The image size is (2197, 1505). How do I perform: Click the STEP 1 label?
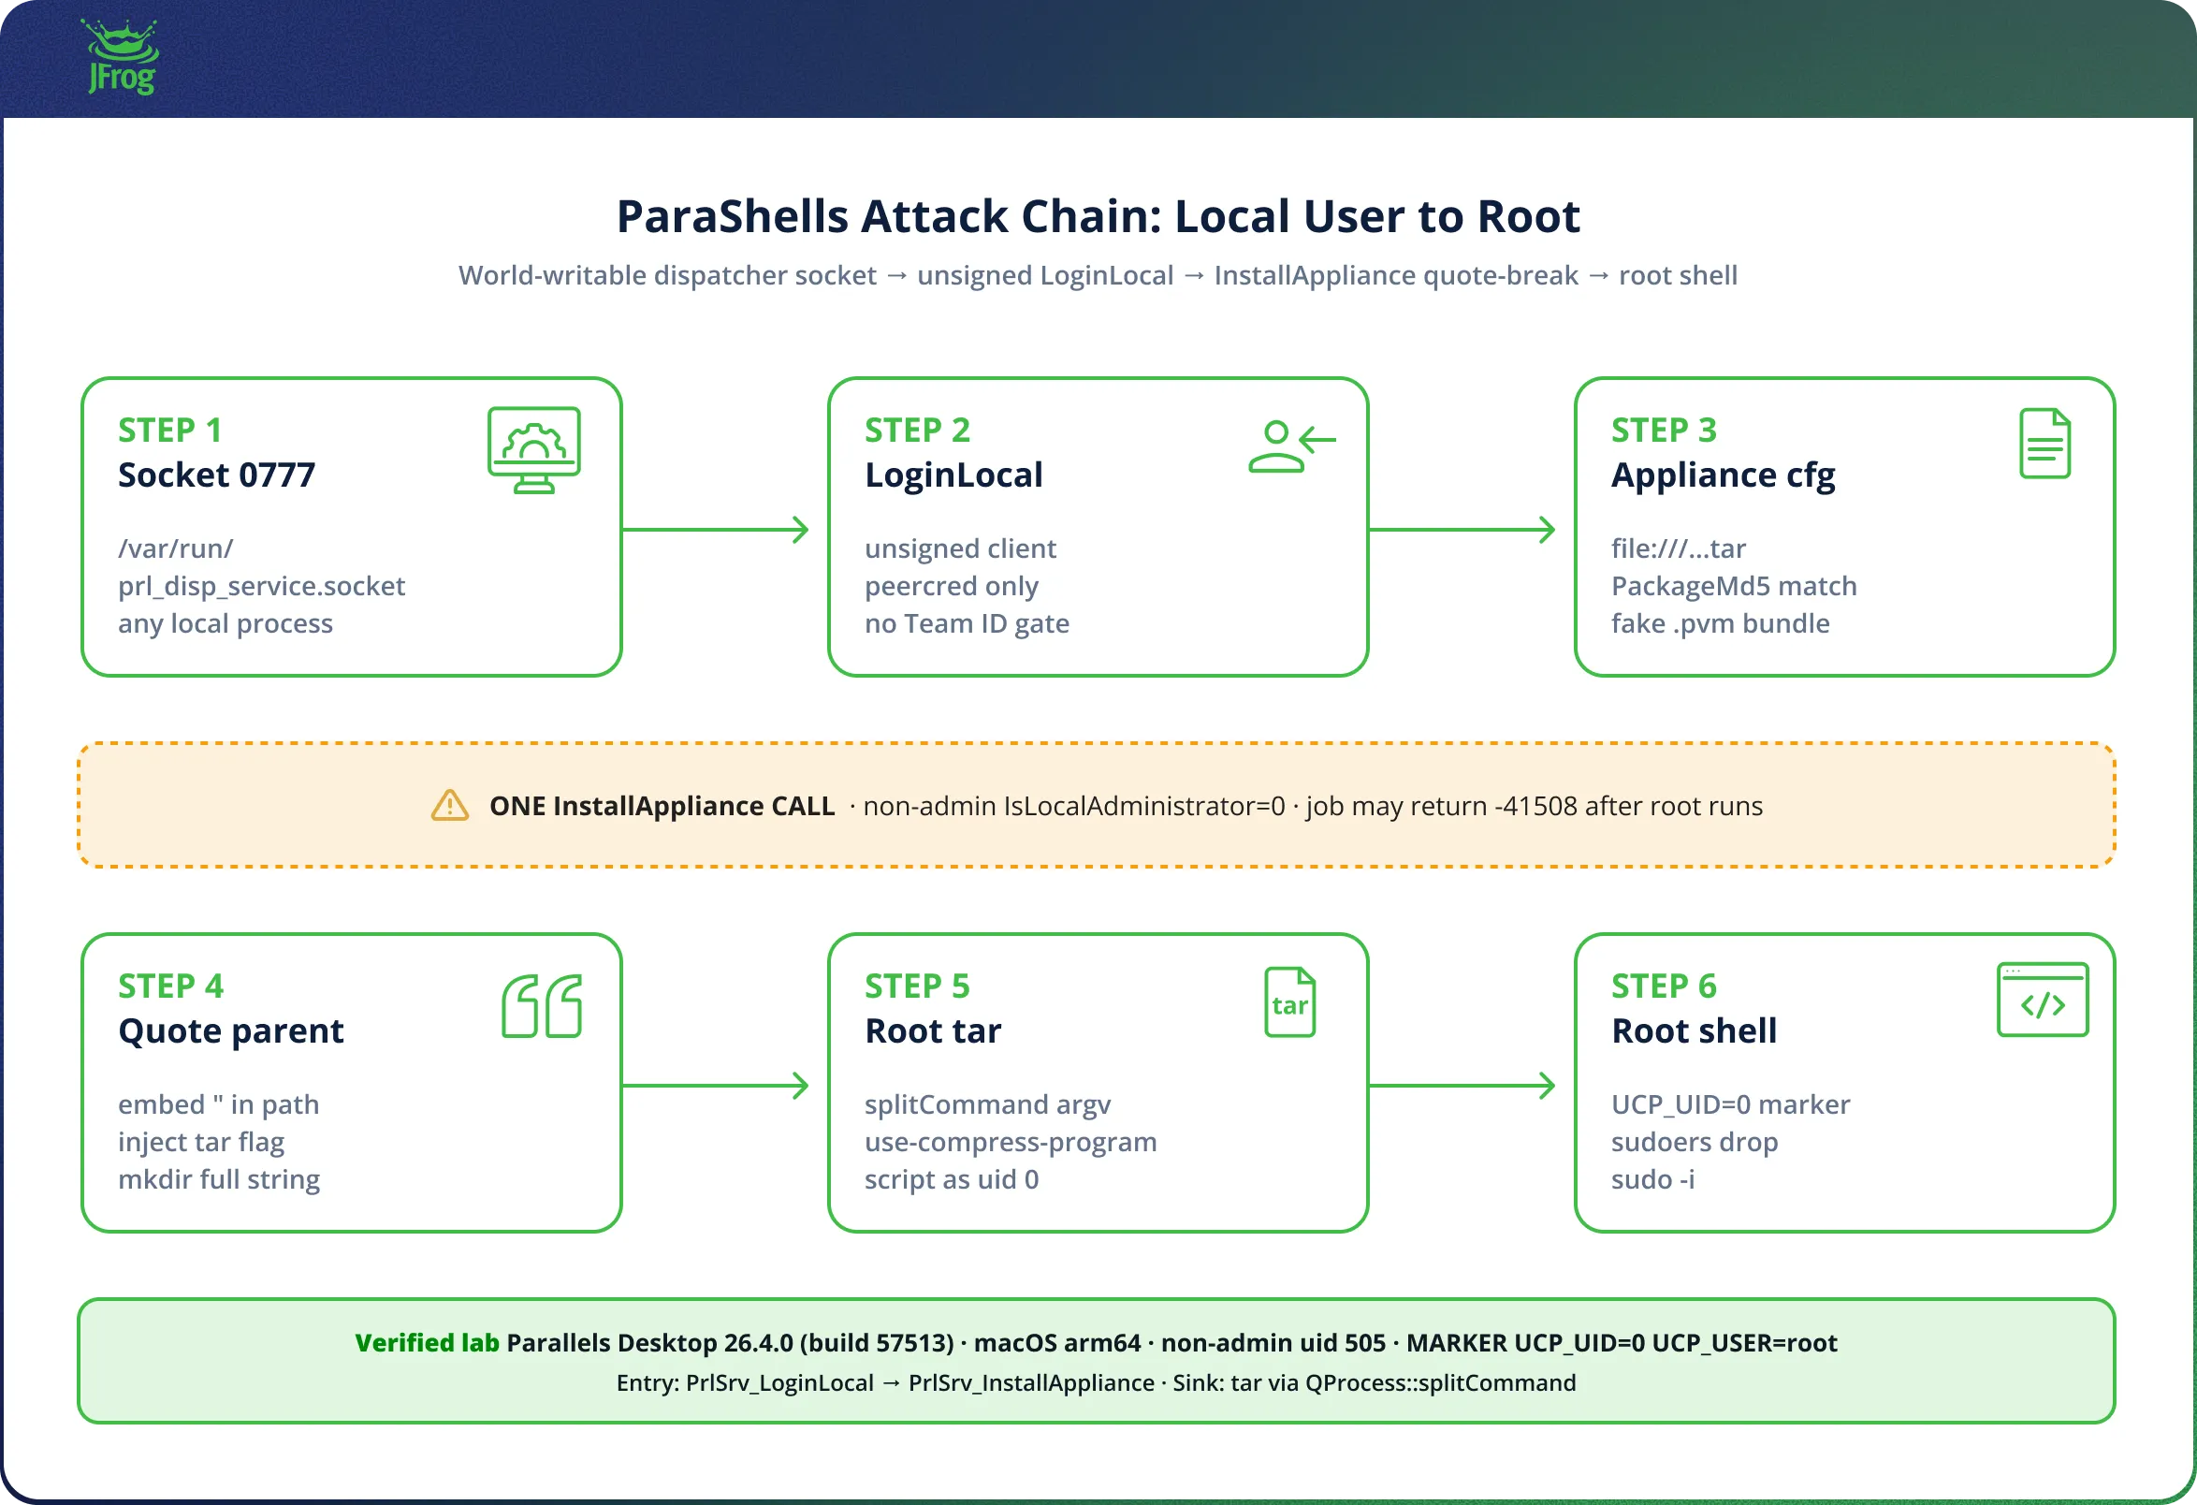tap(170, 431)
